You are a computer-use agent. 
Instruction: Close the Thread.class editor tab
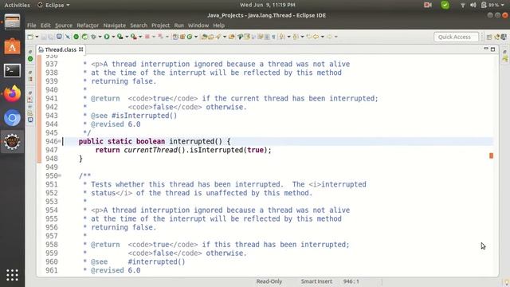point(81,49)
